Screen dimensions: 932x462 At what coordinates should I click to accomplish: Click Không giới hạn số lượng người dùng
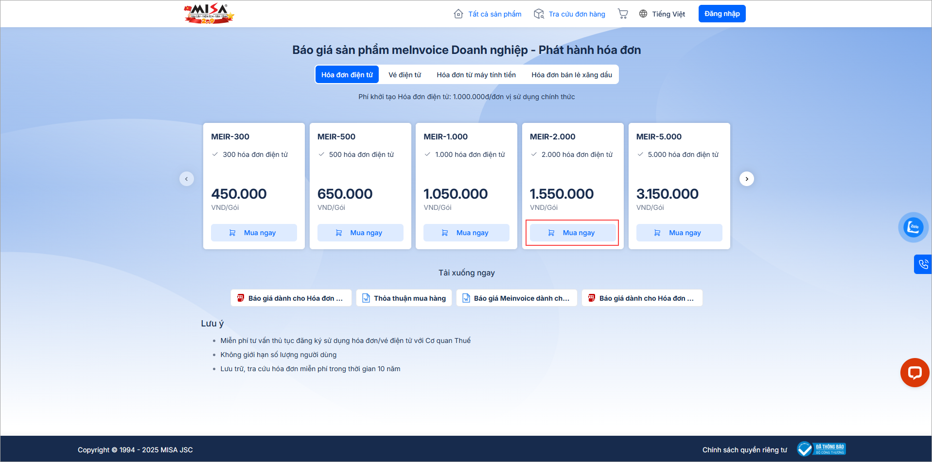click(279, 355)
